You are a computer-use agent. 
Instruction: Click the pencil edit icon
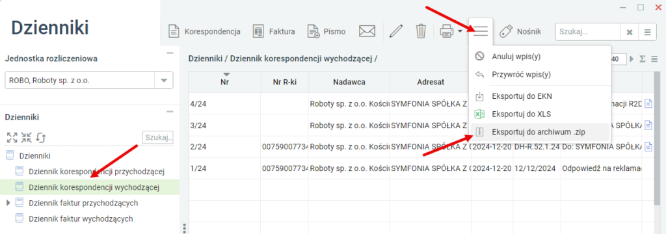coord(396,31)
